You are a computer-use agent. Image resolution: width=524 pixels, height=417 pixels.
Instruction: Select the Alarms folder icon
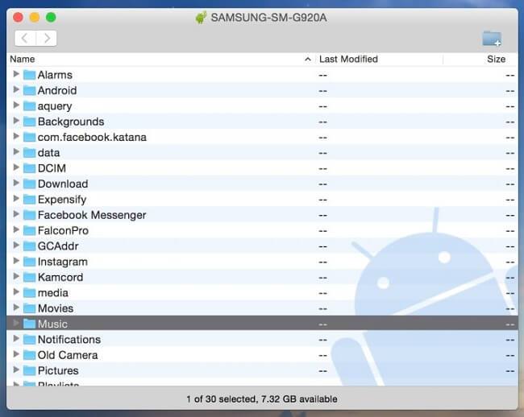29,75
